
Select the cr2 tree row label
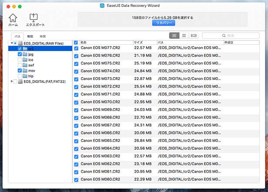click(x=31, y=49)
